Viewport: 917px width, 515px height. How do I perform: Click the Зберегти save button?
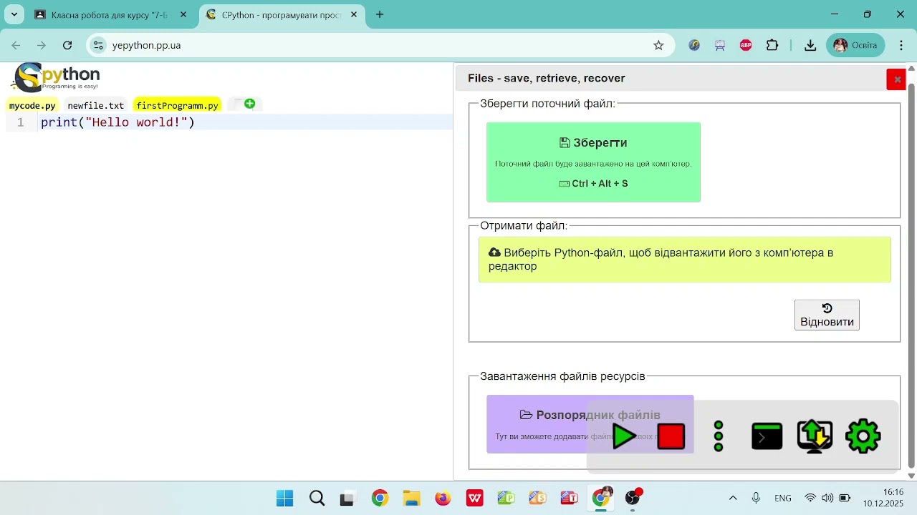(x=593, y=162)
